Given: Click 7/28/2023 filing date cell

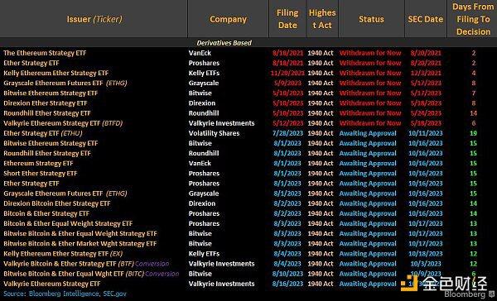Looking at the screenshot, I should click(x=287, y=133).
